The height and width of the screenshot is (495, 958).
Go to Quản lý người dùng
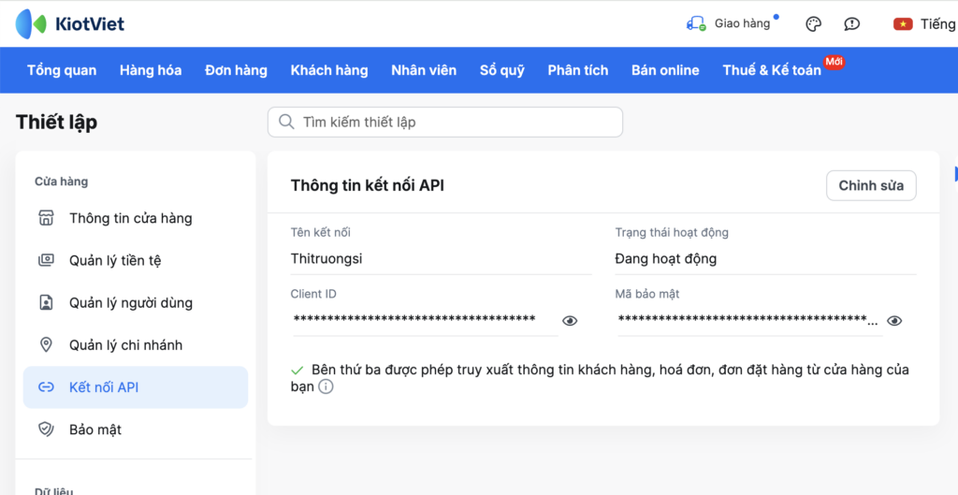coord(130,303)
